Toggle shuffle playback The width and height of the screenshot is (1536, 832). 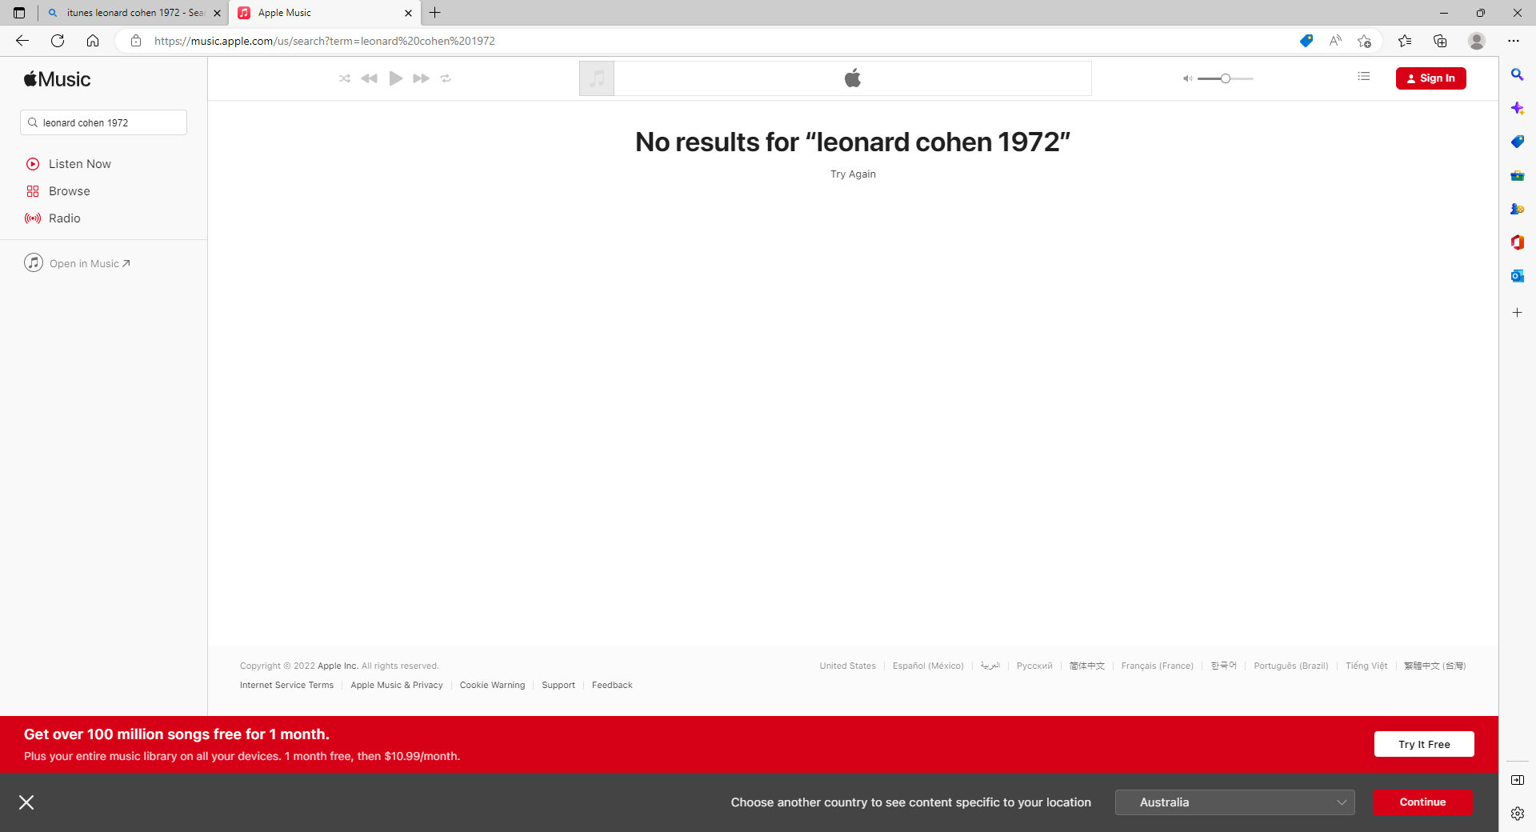(345, 78)
